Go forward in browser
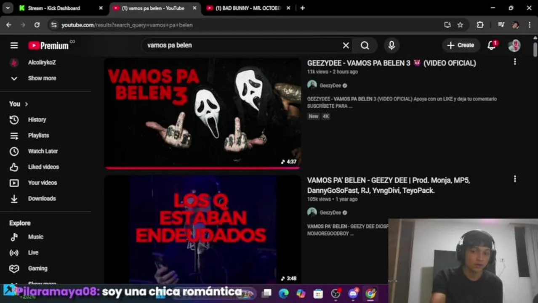Image resolution: width=538 pixels, height=303 pixels. click(23, 25)
